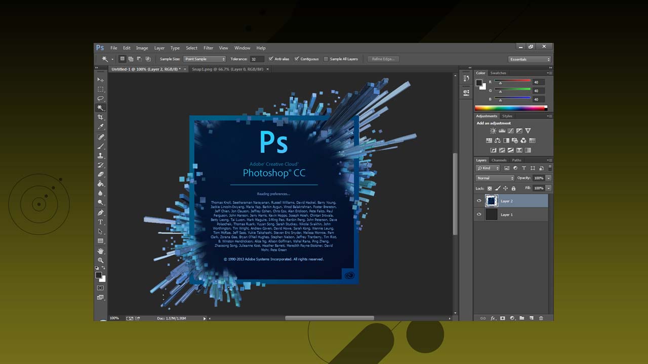Swap foreground and background colors
Screen dimensions: 648x364
click(104, 268)
